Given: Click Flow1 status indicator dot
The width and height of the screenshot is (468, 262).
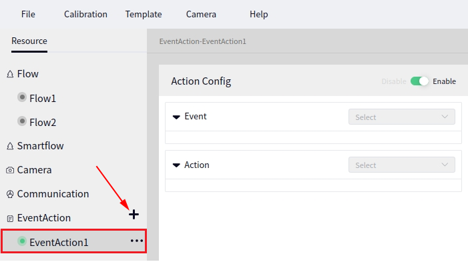Looking at the screenshot, I should coord(22,97).
